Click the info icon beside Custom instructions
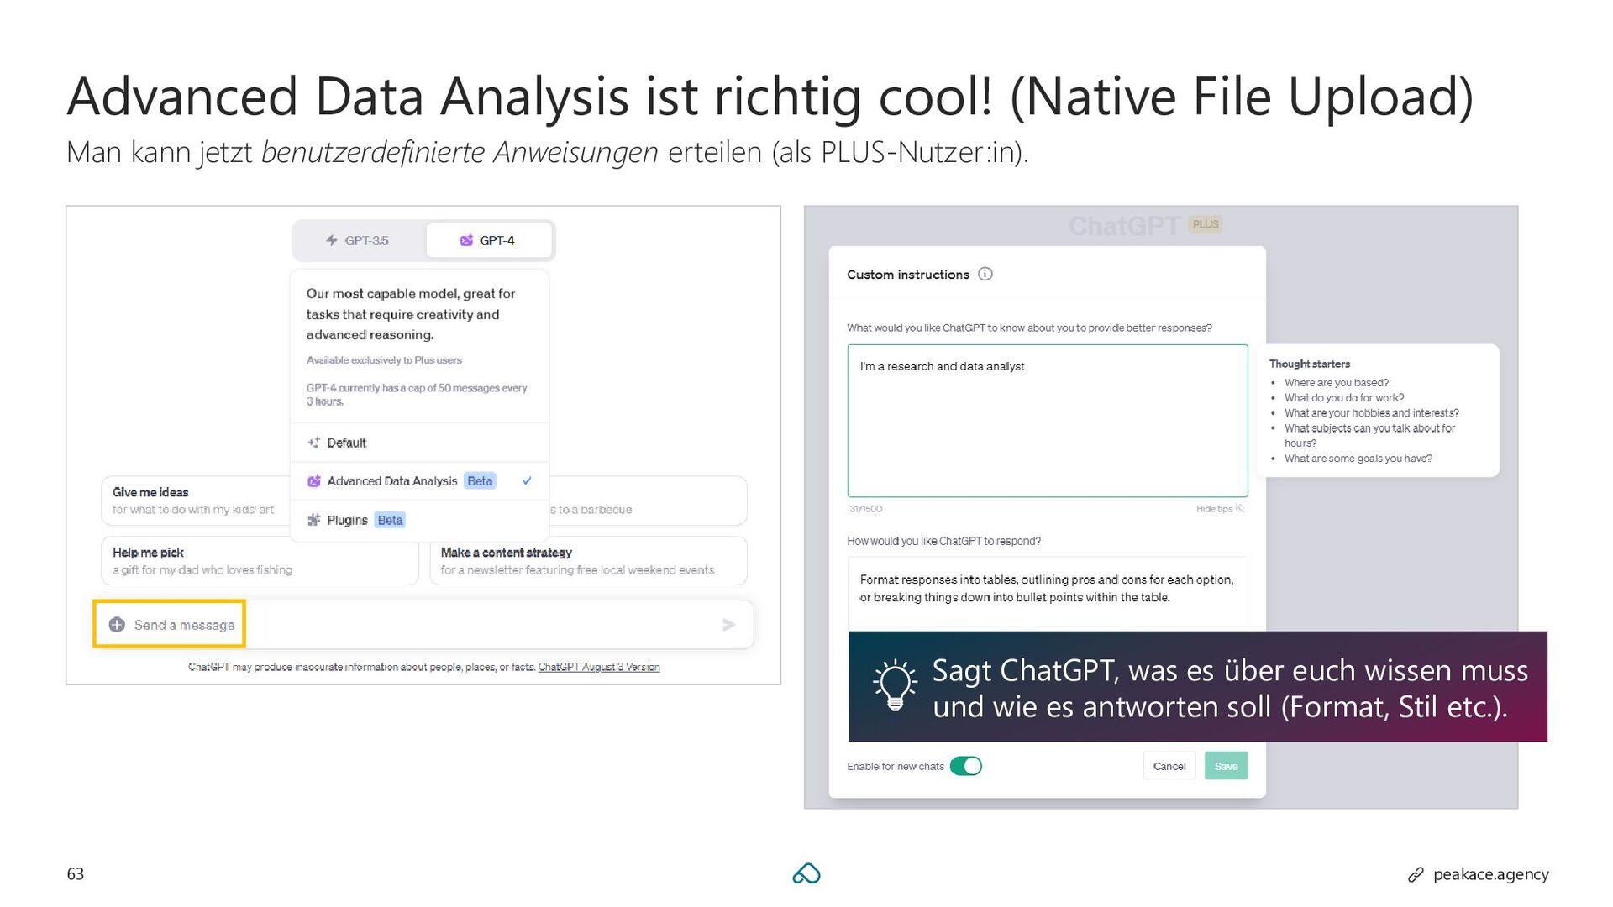This screenshot has height=907, width=1613. 985,274
